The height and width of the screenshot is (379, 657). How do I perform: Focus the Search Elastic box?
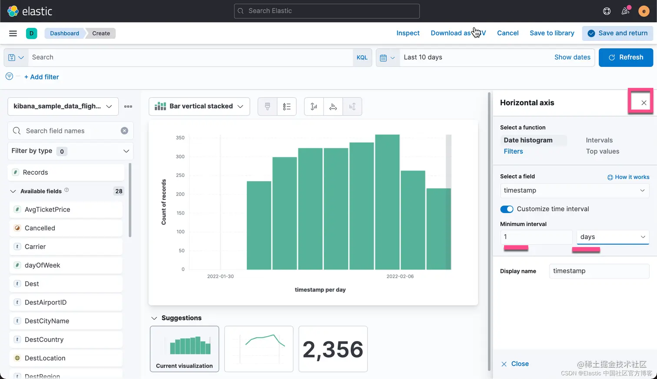tap(327, 11)
